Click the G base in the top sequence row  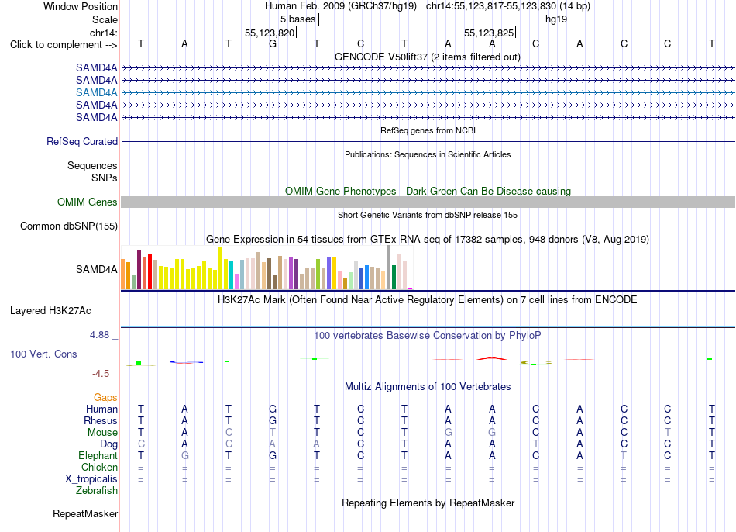pyautogui.click(x=272, y=43)
